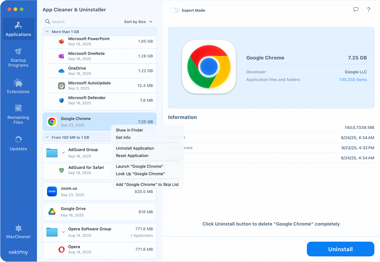Go to Remaining Files section
Screen dimensions: 380x262
coord(18,114)
